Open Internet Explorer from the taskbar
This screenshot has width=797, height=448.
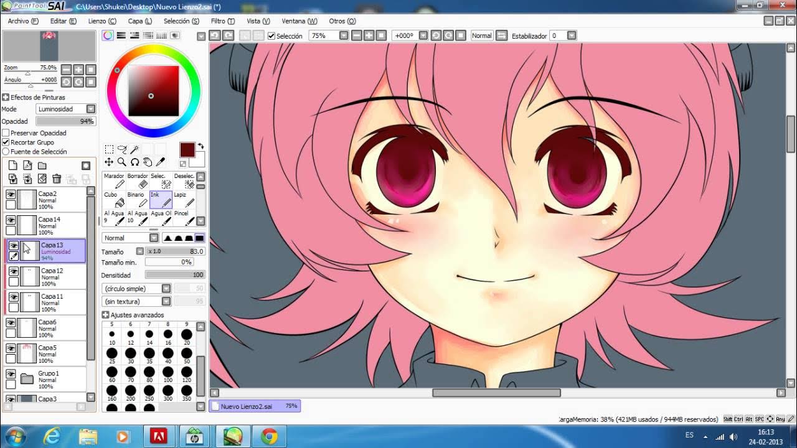(x=54, y=436)
